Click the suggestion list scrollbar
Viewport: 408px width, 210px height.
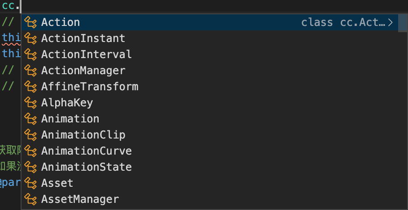click(403, 23)
